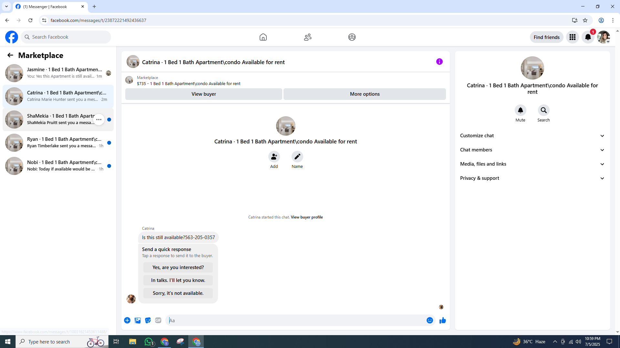Expand Privacy & support section

tap(532, 178)
